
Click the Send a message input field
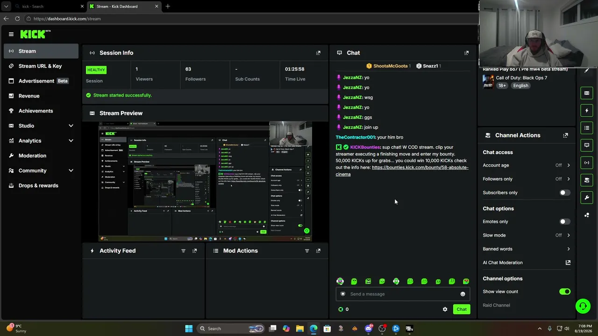point(403,294)
